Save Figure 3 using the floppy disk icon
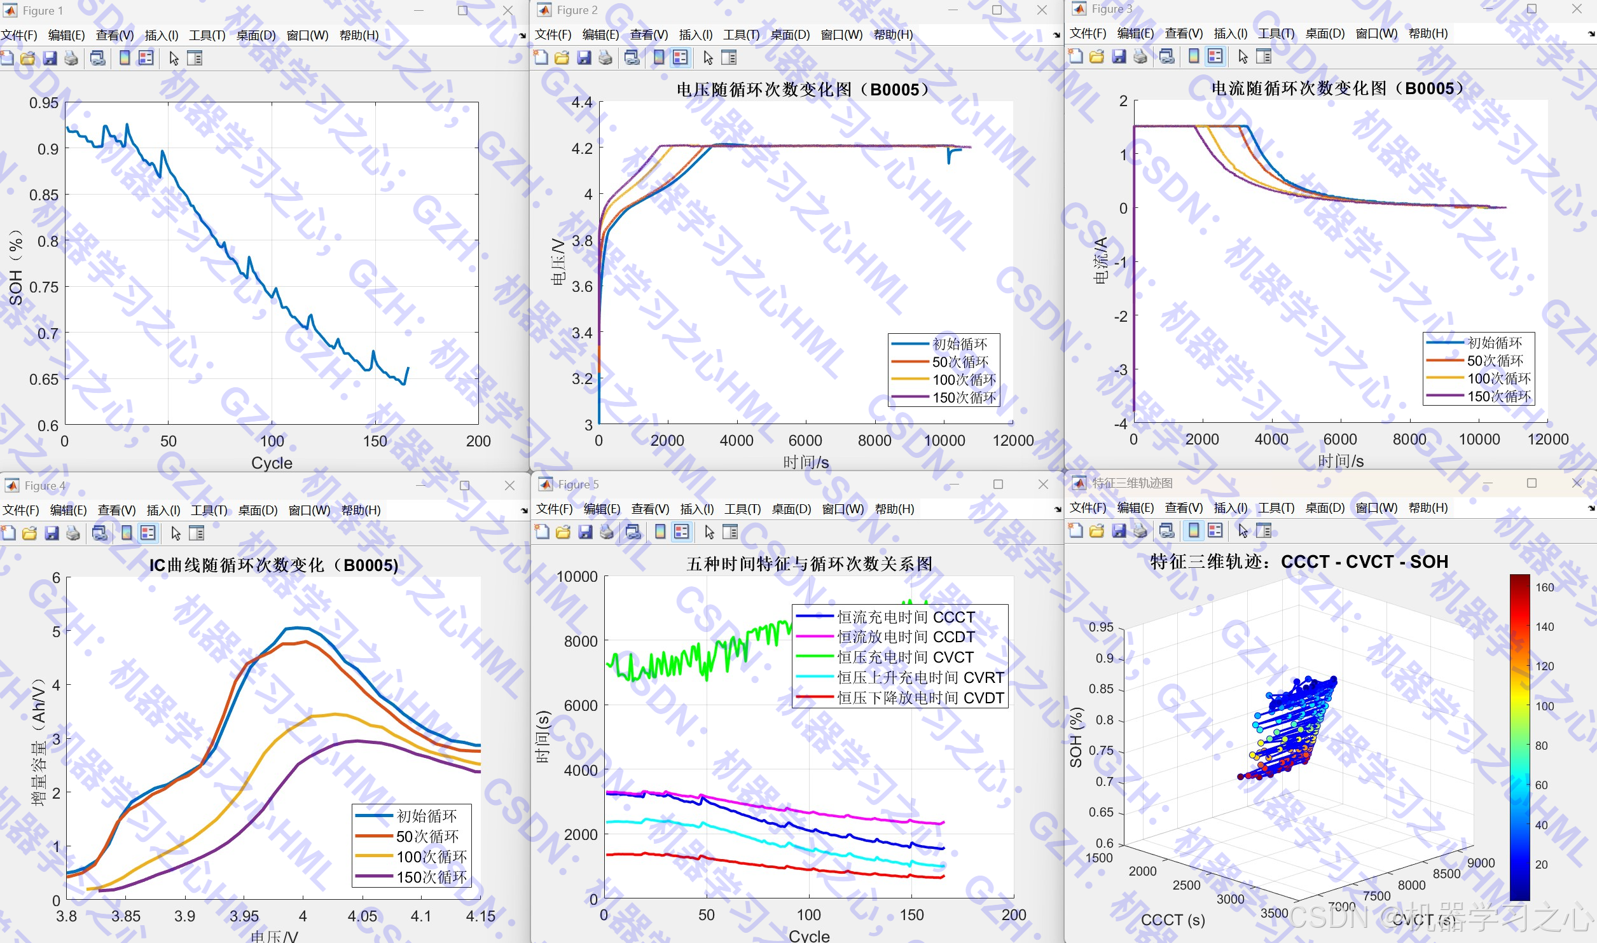 click(1119, 57)
